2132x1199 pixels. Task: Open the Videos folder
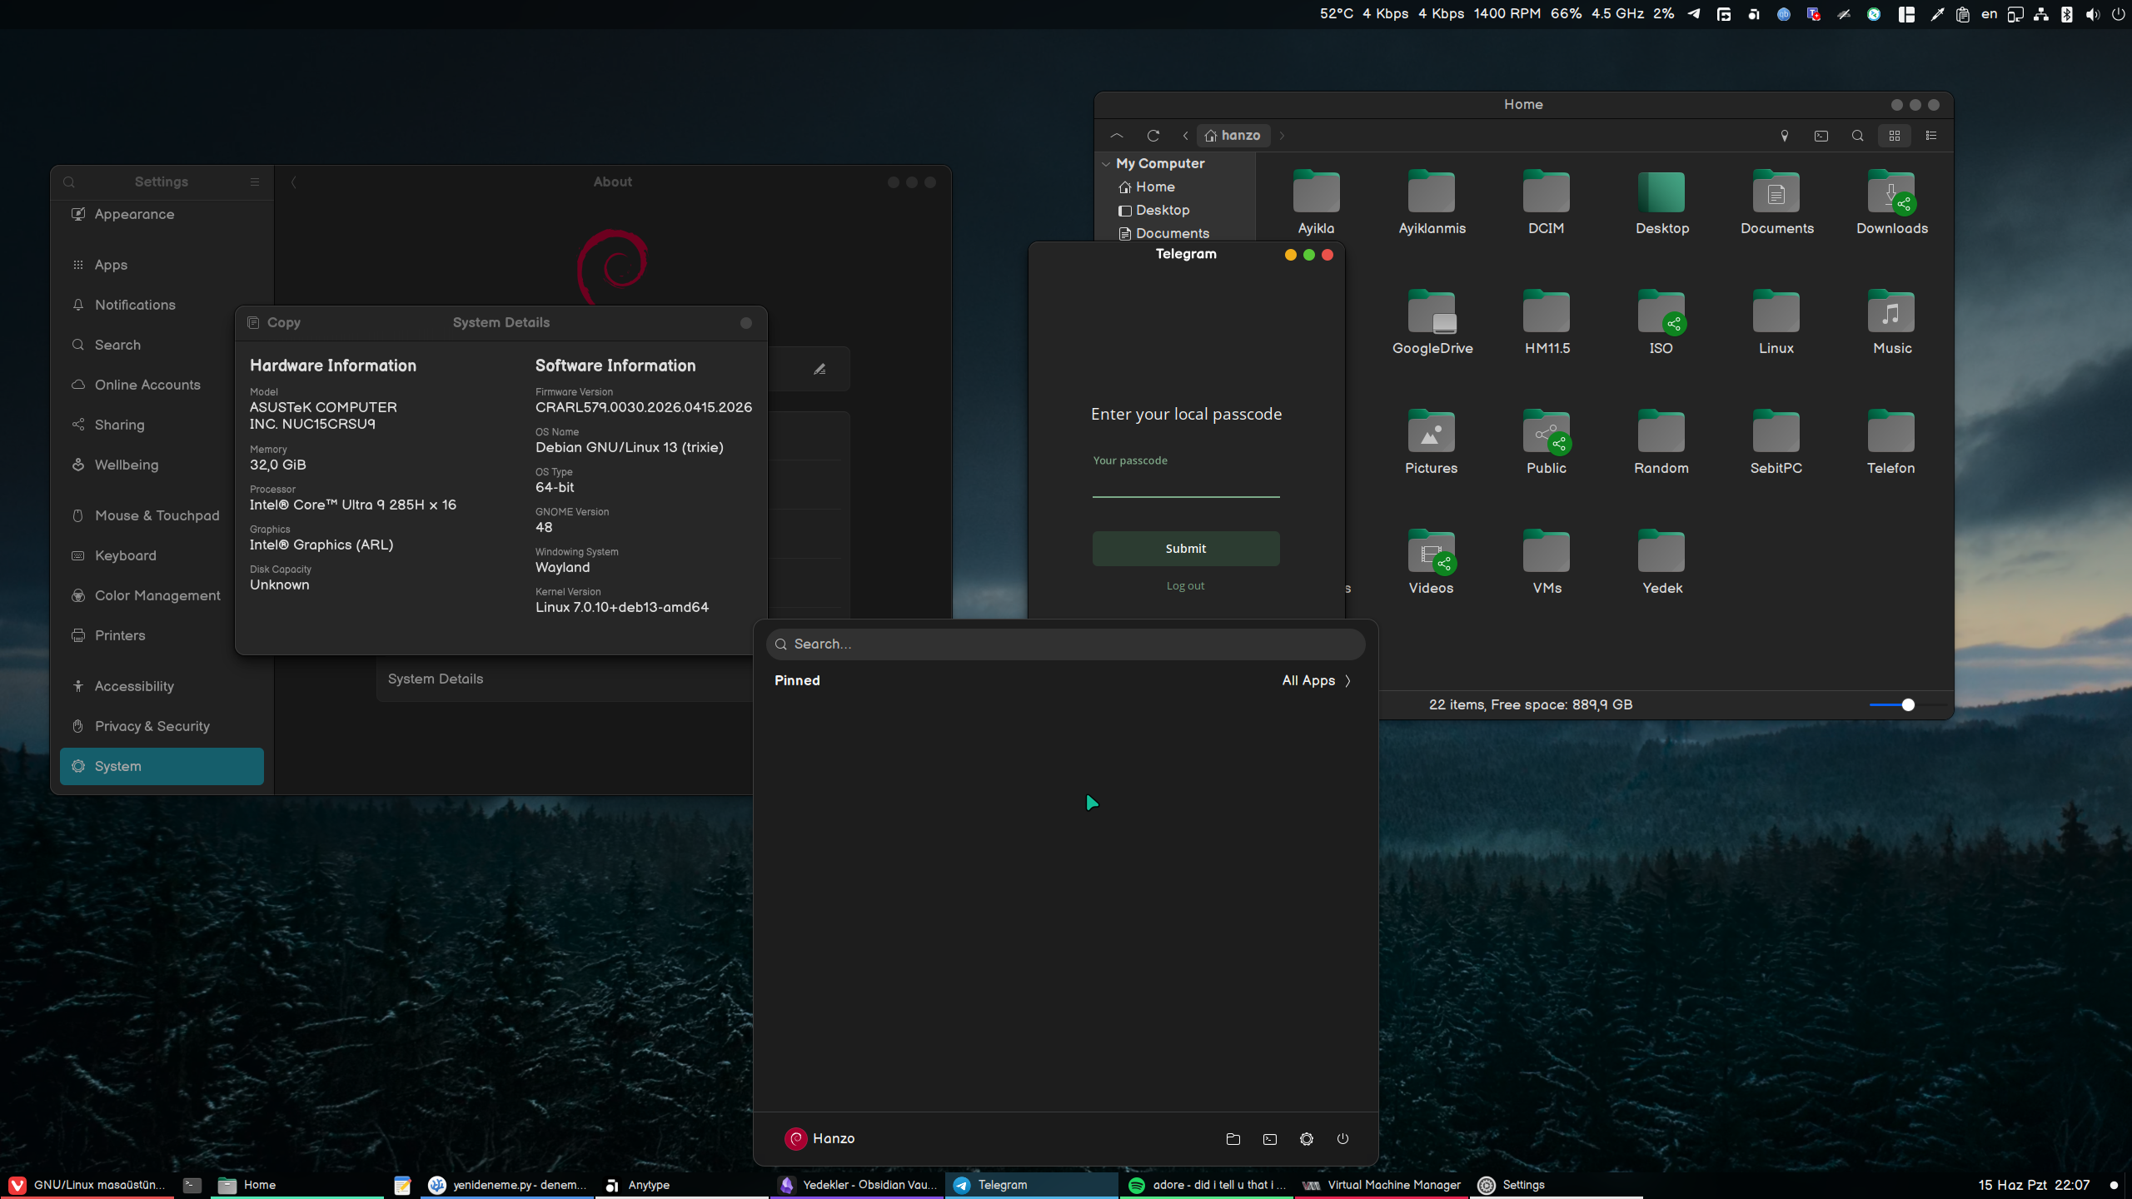tap(1431, 563)
